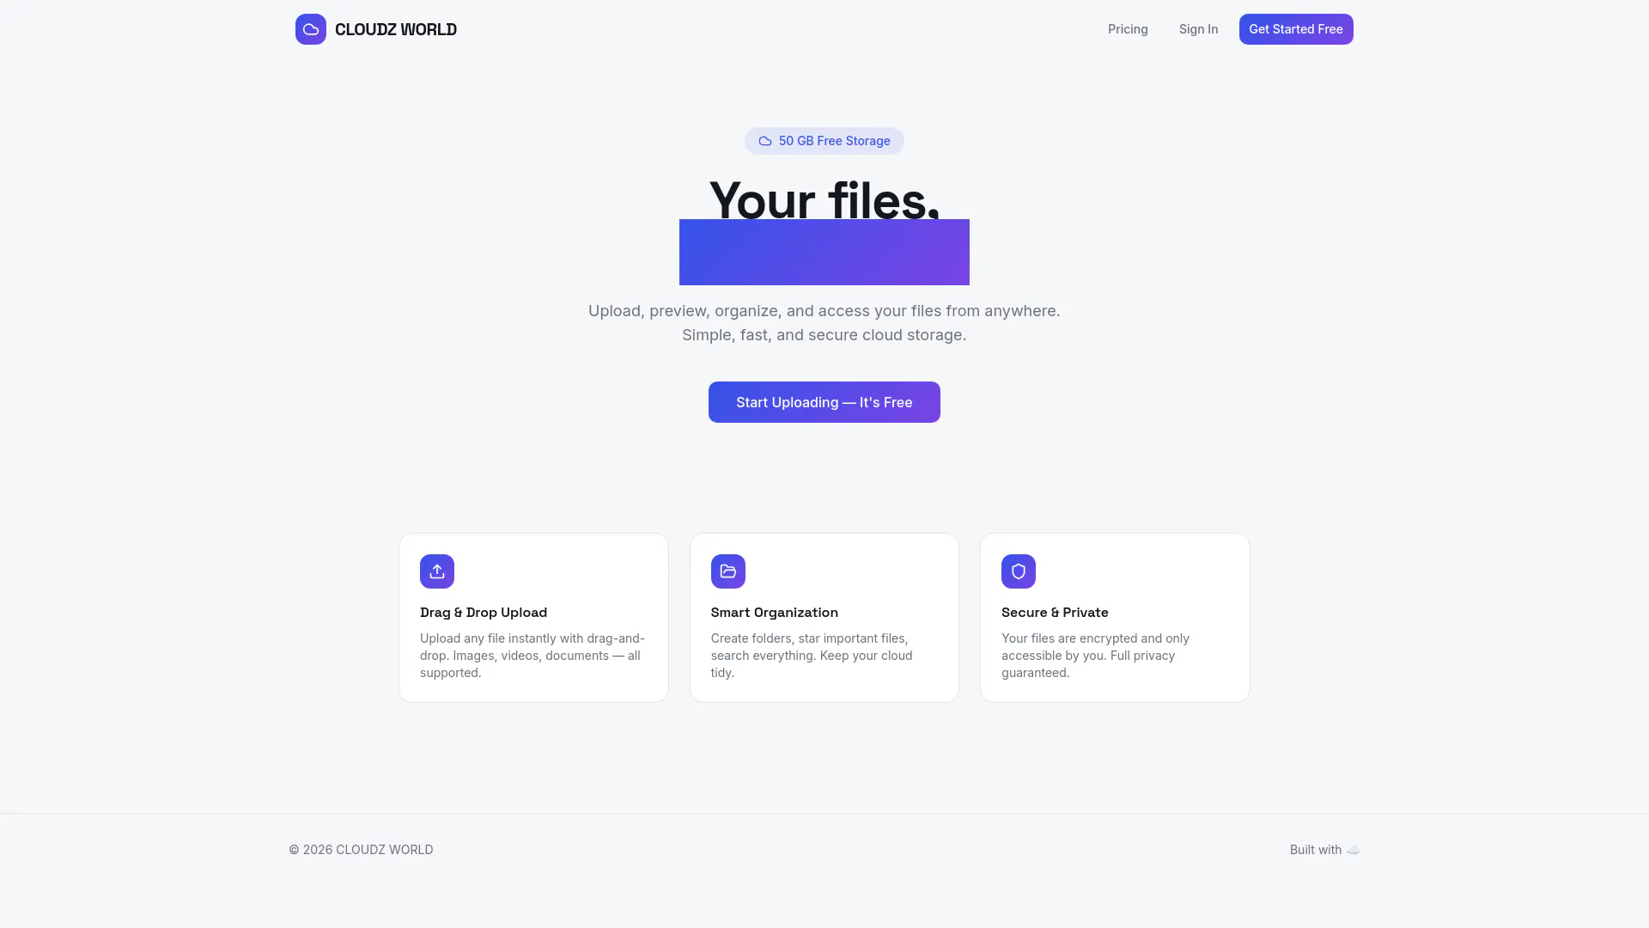Click Start Uploading — It's Free button
The width and height of the screenshot is (1649, 928).
[x=824, y=402]
